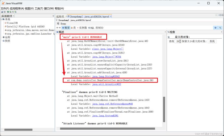224x136 pixels.
Task: Click the 堆 Dump header label
Action: coord(61,24)
